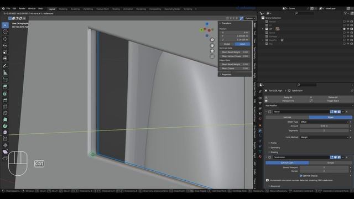Open the World properties tab icon

[x=260, y=119]
